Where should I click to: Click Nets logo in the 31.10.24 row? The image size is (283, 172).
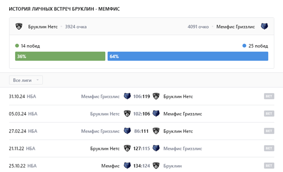tap(156, 96)
